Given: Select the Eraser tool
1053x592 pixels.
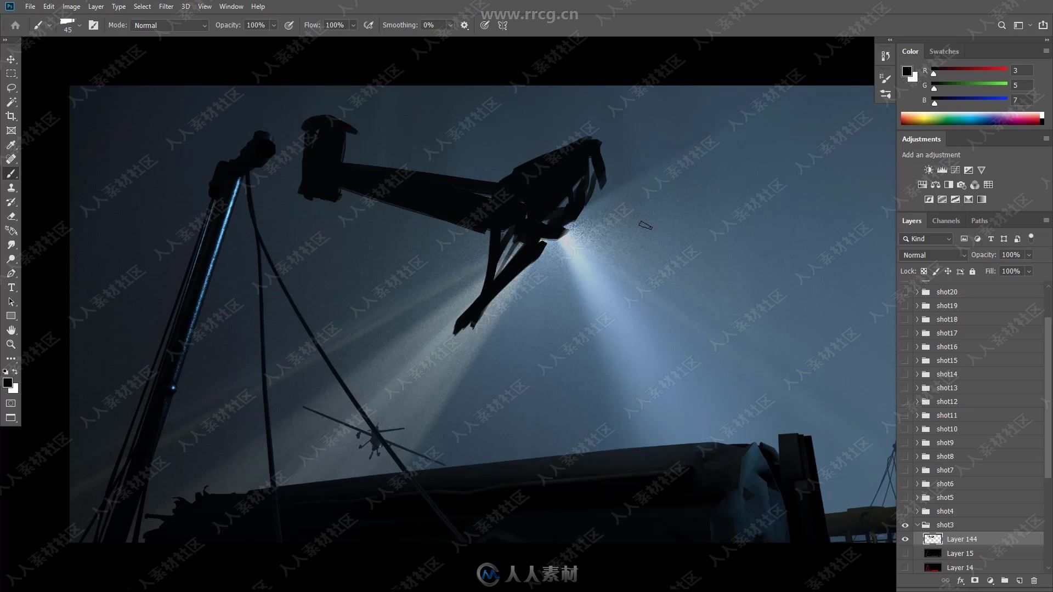Looking at the screenshot, I should pos(11,216).
